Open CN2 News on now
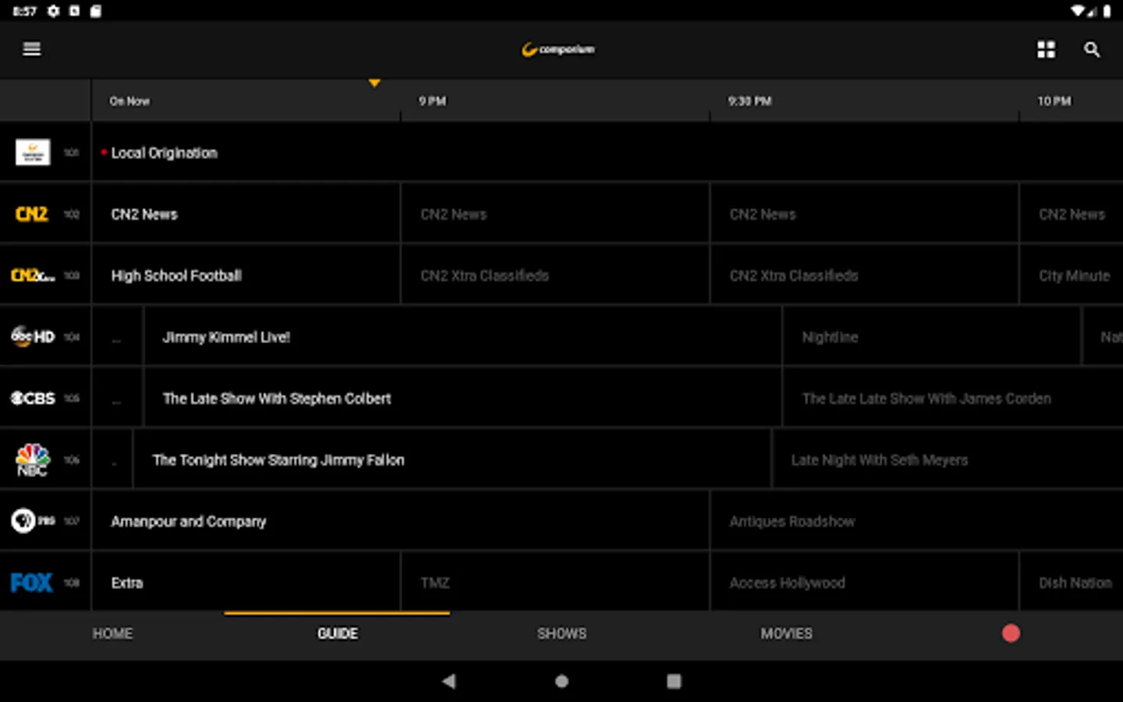The height and width of the screenshot is (702, 1123). point(246,214)
